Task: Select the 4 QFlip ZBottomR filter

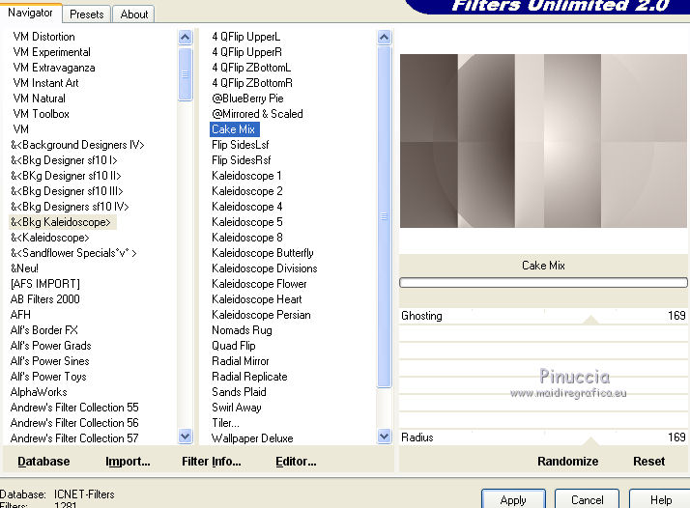Action: coord(252,83)
